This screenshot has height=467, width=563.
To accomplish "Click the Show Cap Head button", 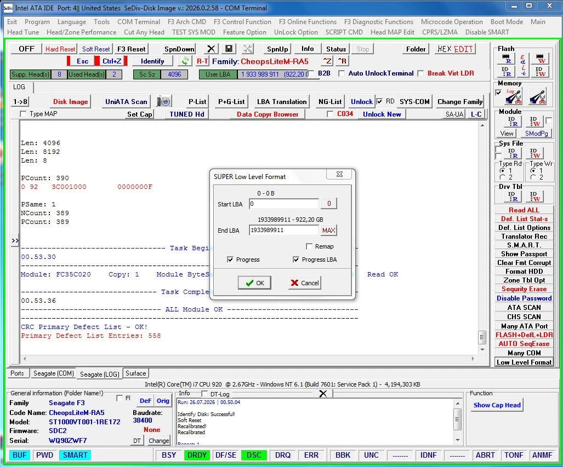I will 497,405.
